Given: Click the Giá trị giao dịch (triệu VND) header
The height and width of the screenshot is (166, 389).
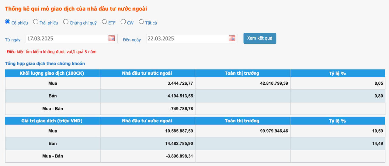Looking at the screenshot, I should 53,121.
